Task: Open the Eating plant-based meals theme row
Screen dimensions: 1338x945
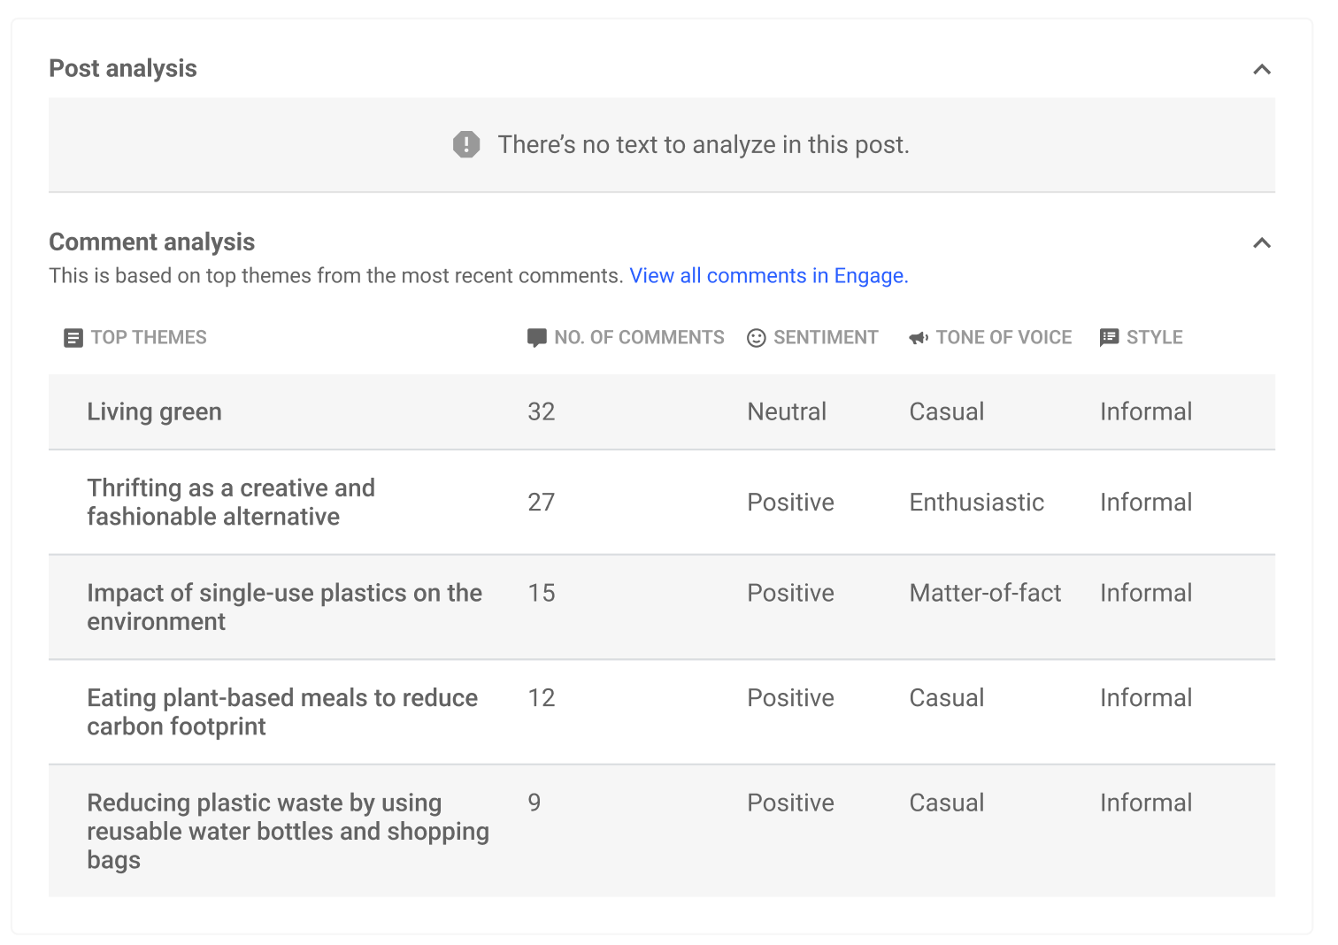Action: coord(662,712)
